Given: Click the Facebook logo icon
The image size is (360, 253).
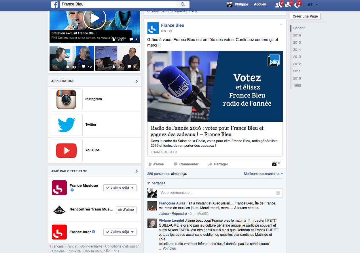Looking at the screenshot, I should click(54, 4).
